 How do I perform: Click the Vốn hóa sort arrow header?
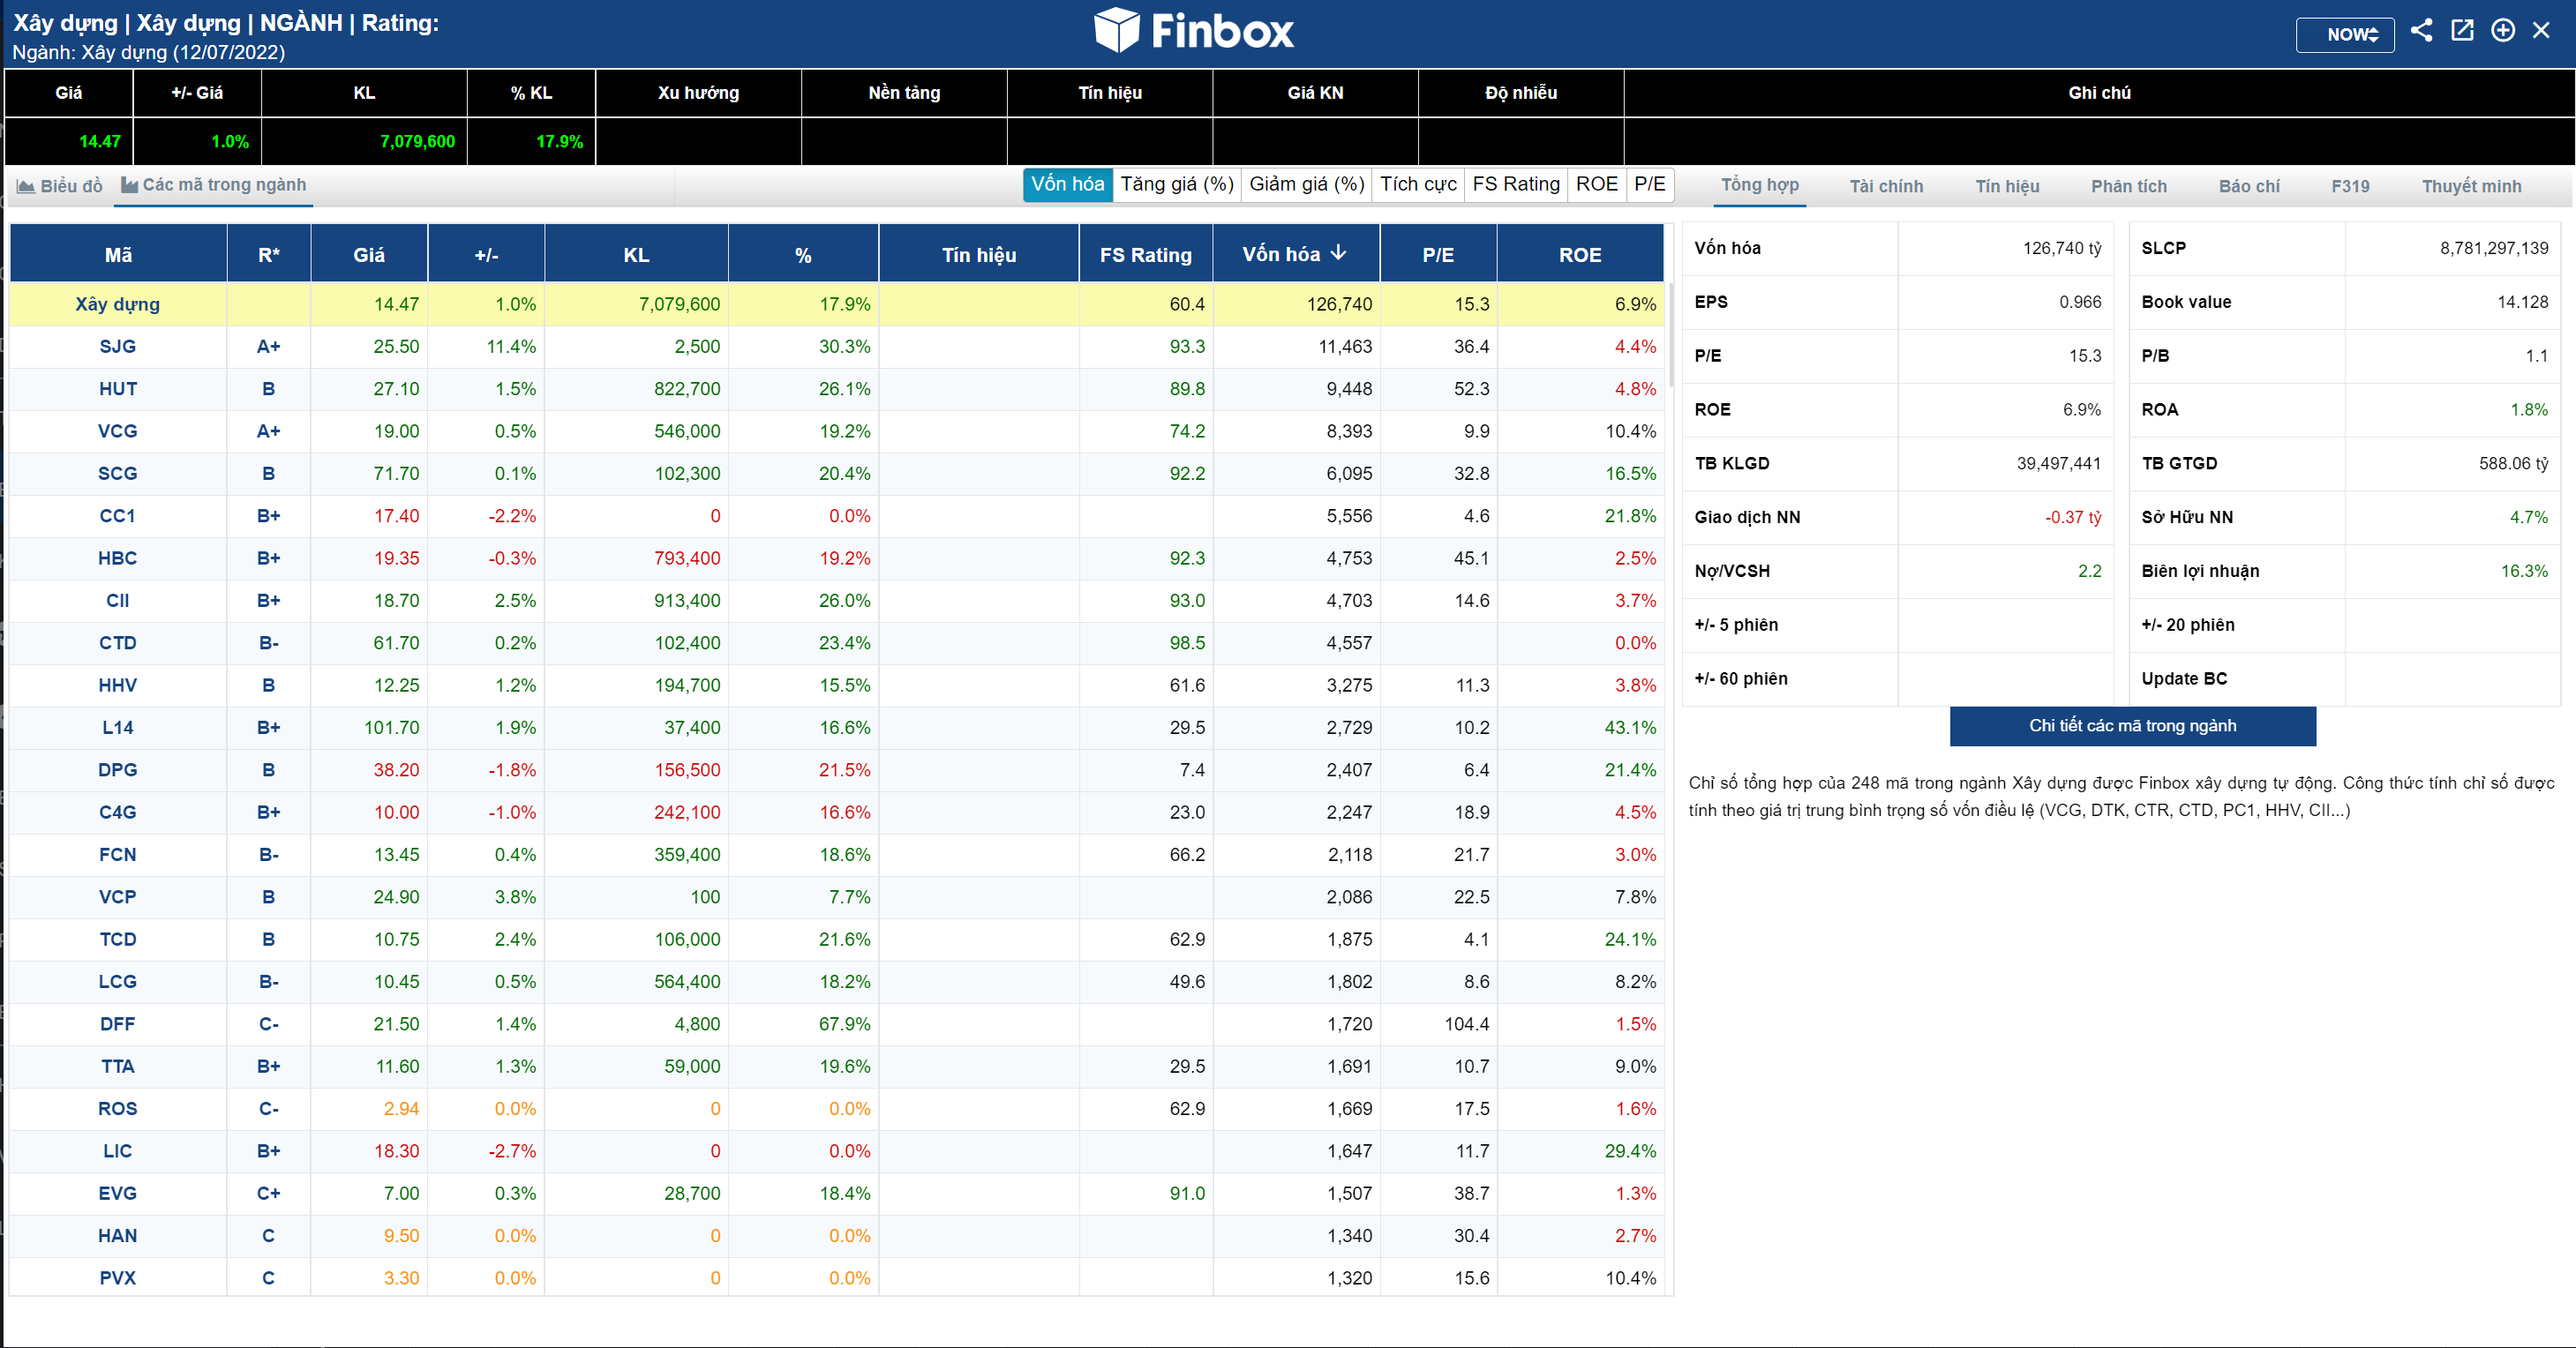coord(1338,254)
